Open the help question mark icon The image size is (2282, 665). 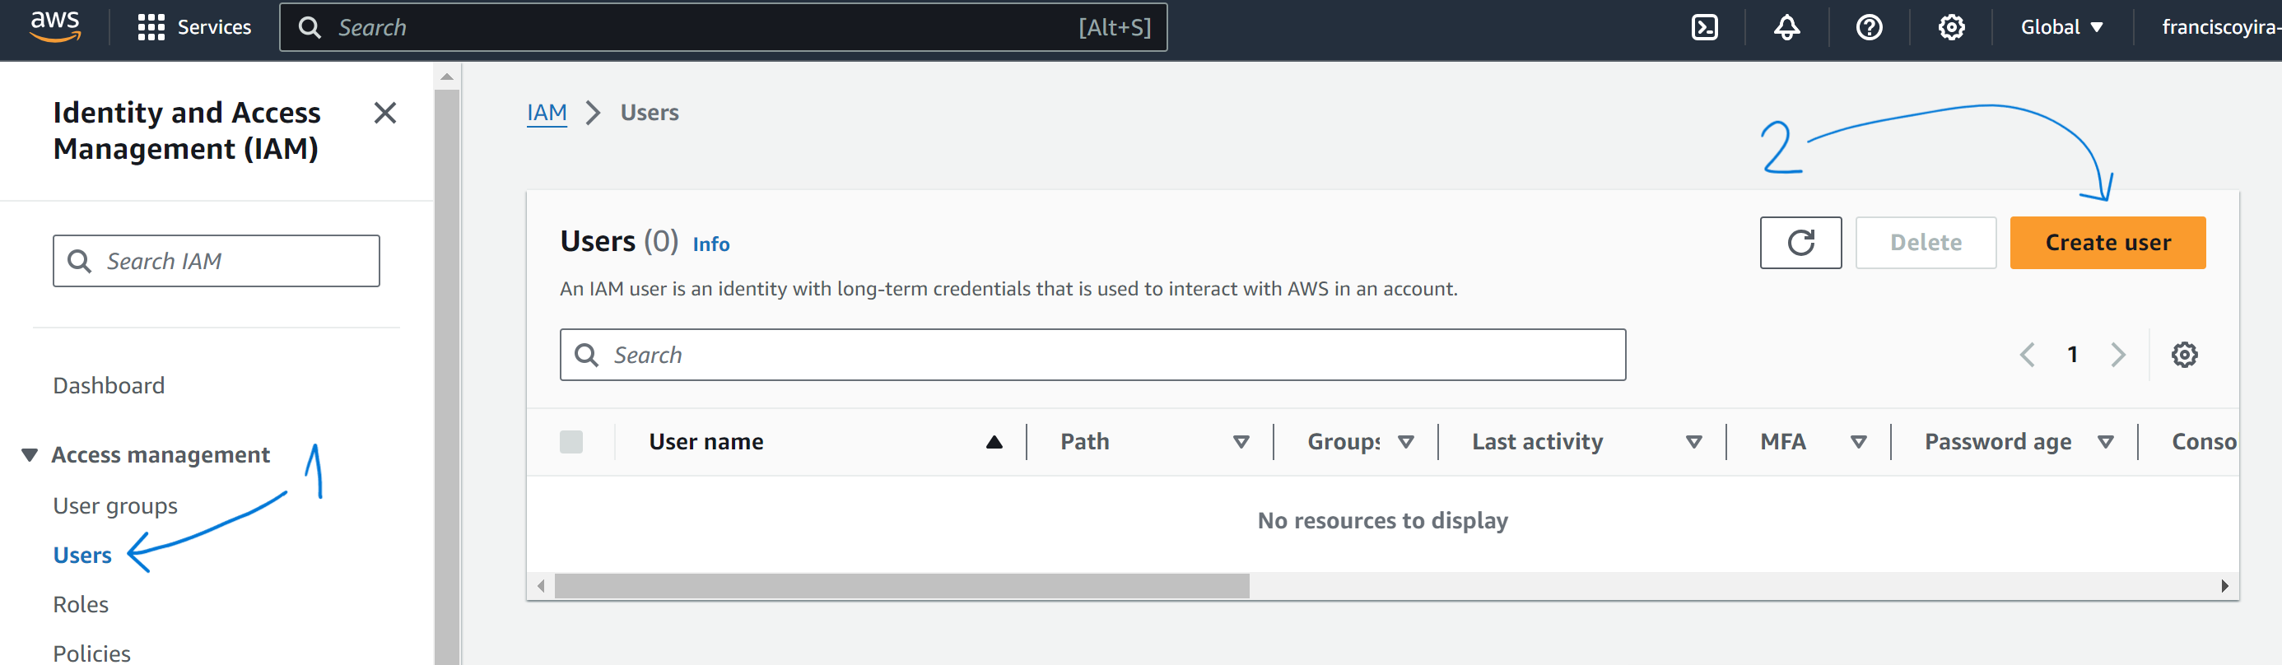click(1870, 27)
